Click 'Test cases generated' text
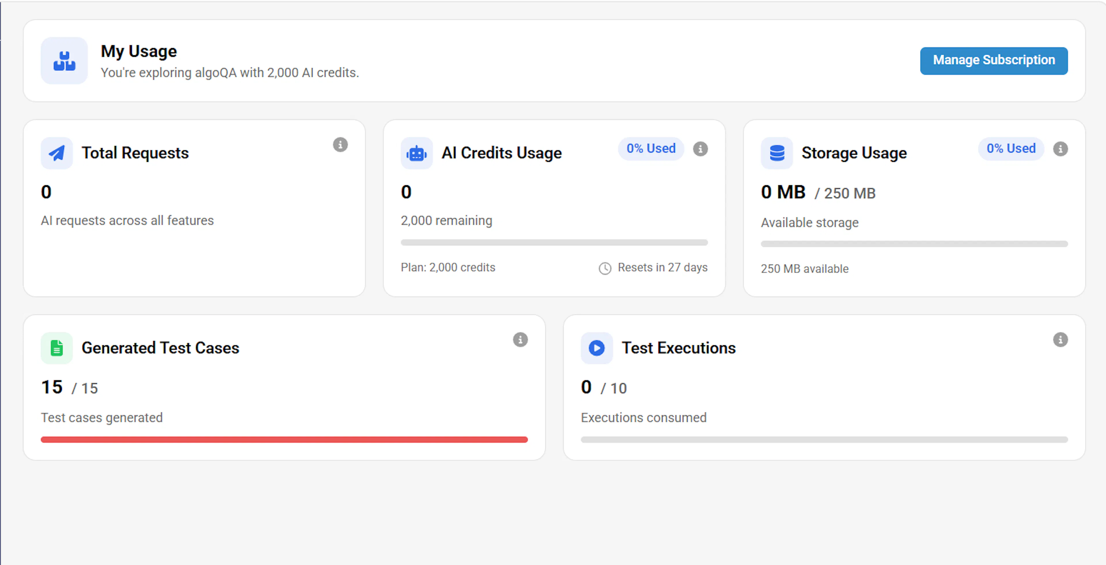This screenshot has width=1106, height=565. tap(102, 417)
